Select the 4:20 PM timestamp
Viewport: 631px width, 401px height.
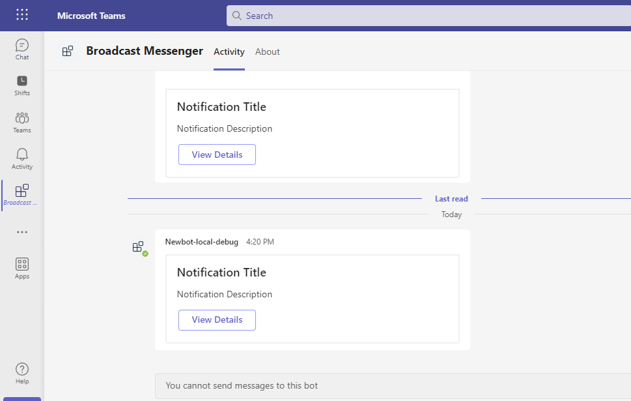(x=259, y=241)
